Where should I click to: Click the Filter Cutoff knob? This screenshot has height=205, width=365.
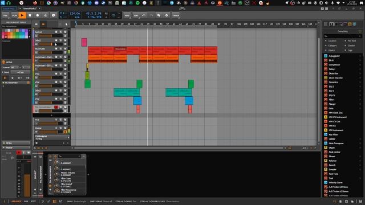tap(57, 186)
